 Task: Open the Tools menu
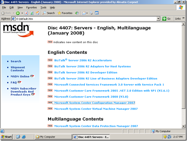44,8
